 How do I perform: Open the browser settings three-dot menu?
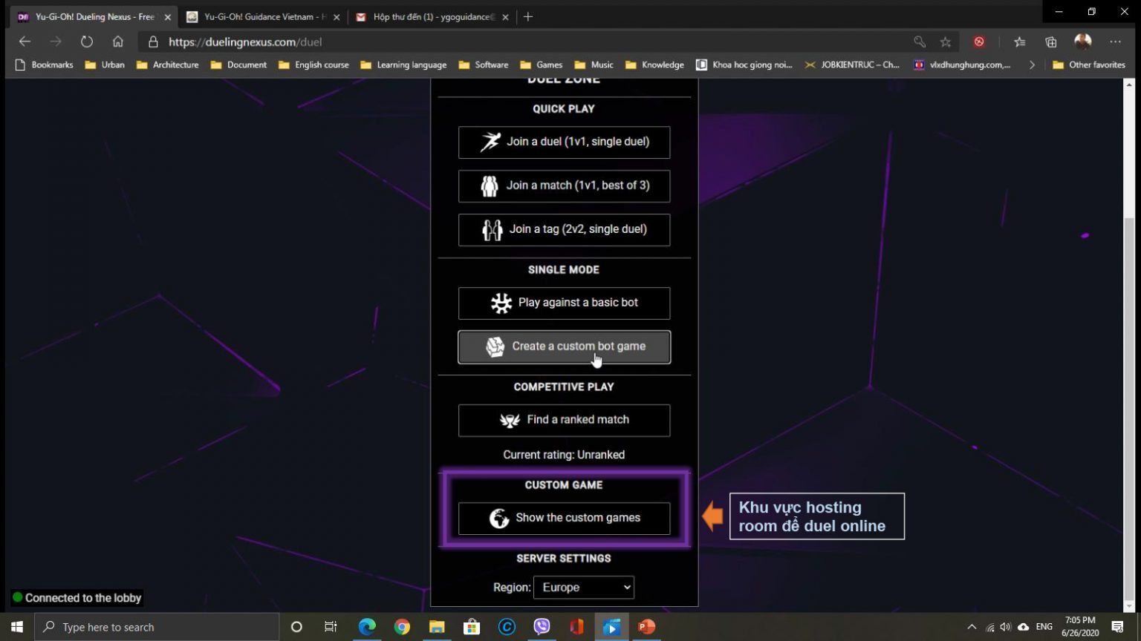1116,42
